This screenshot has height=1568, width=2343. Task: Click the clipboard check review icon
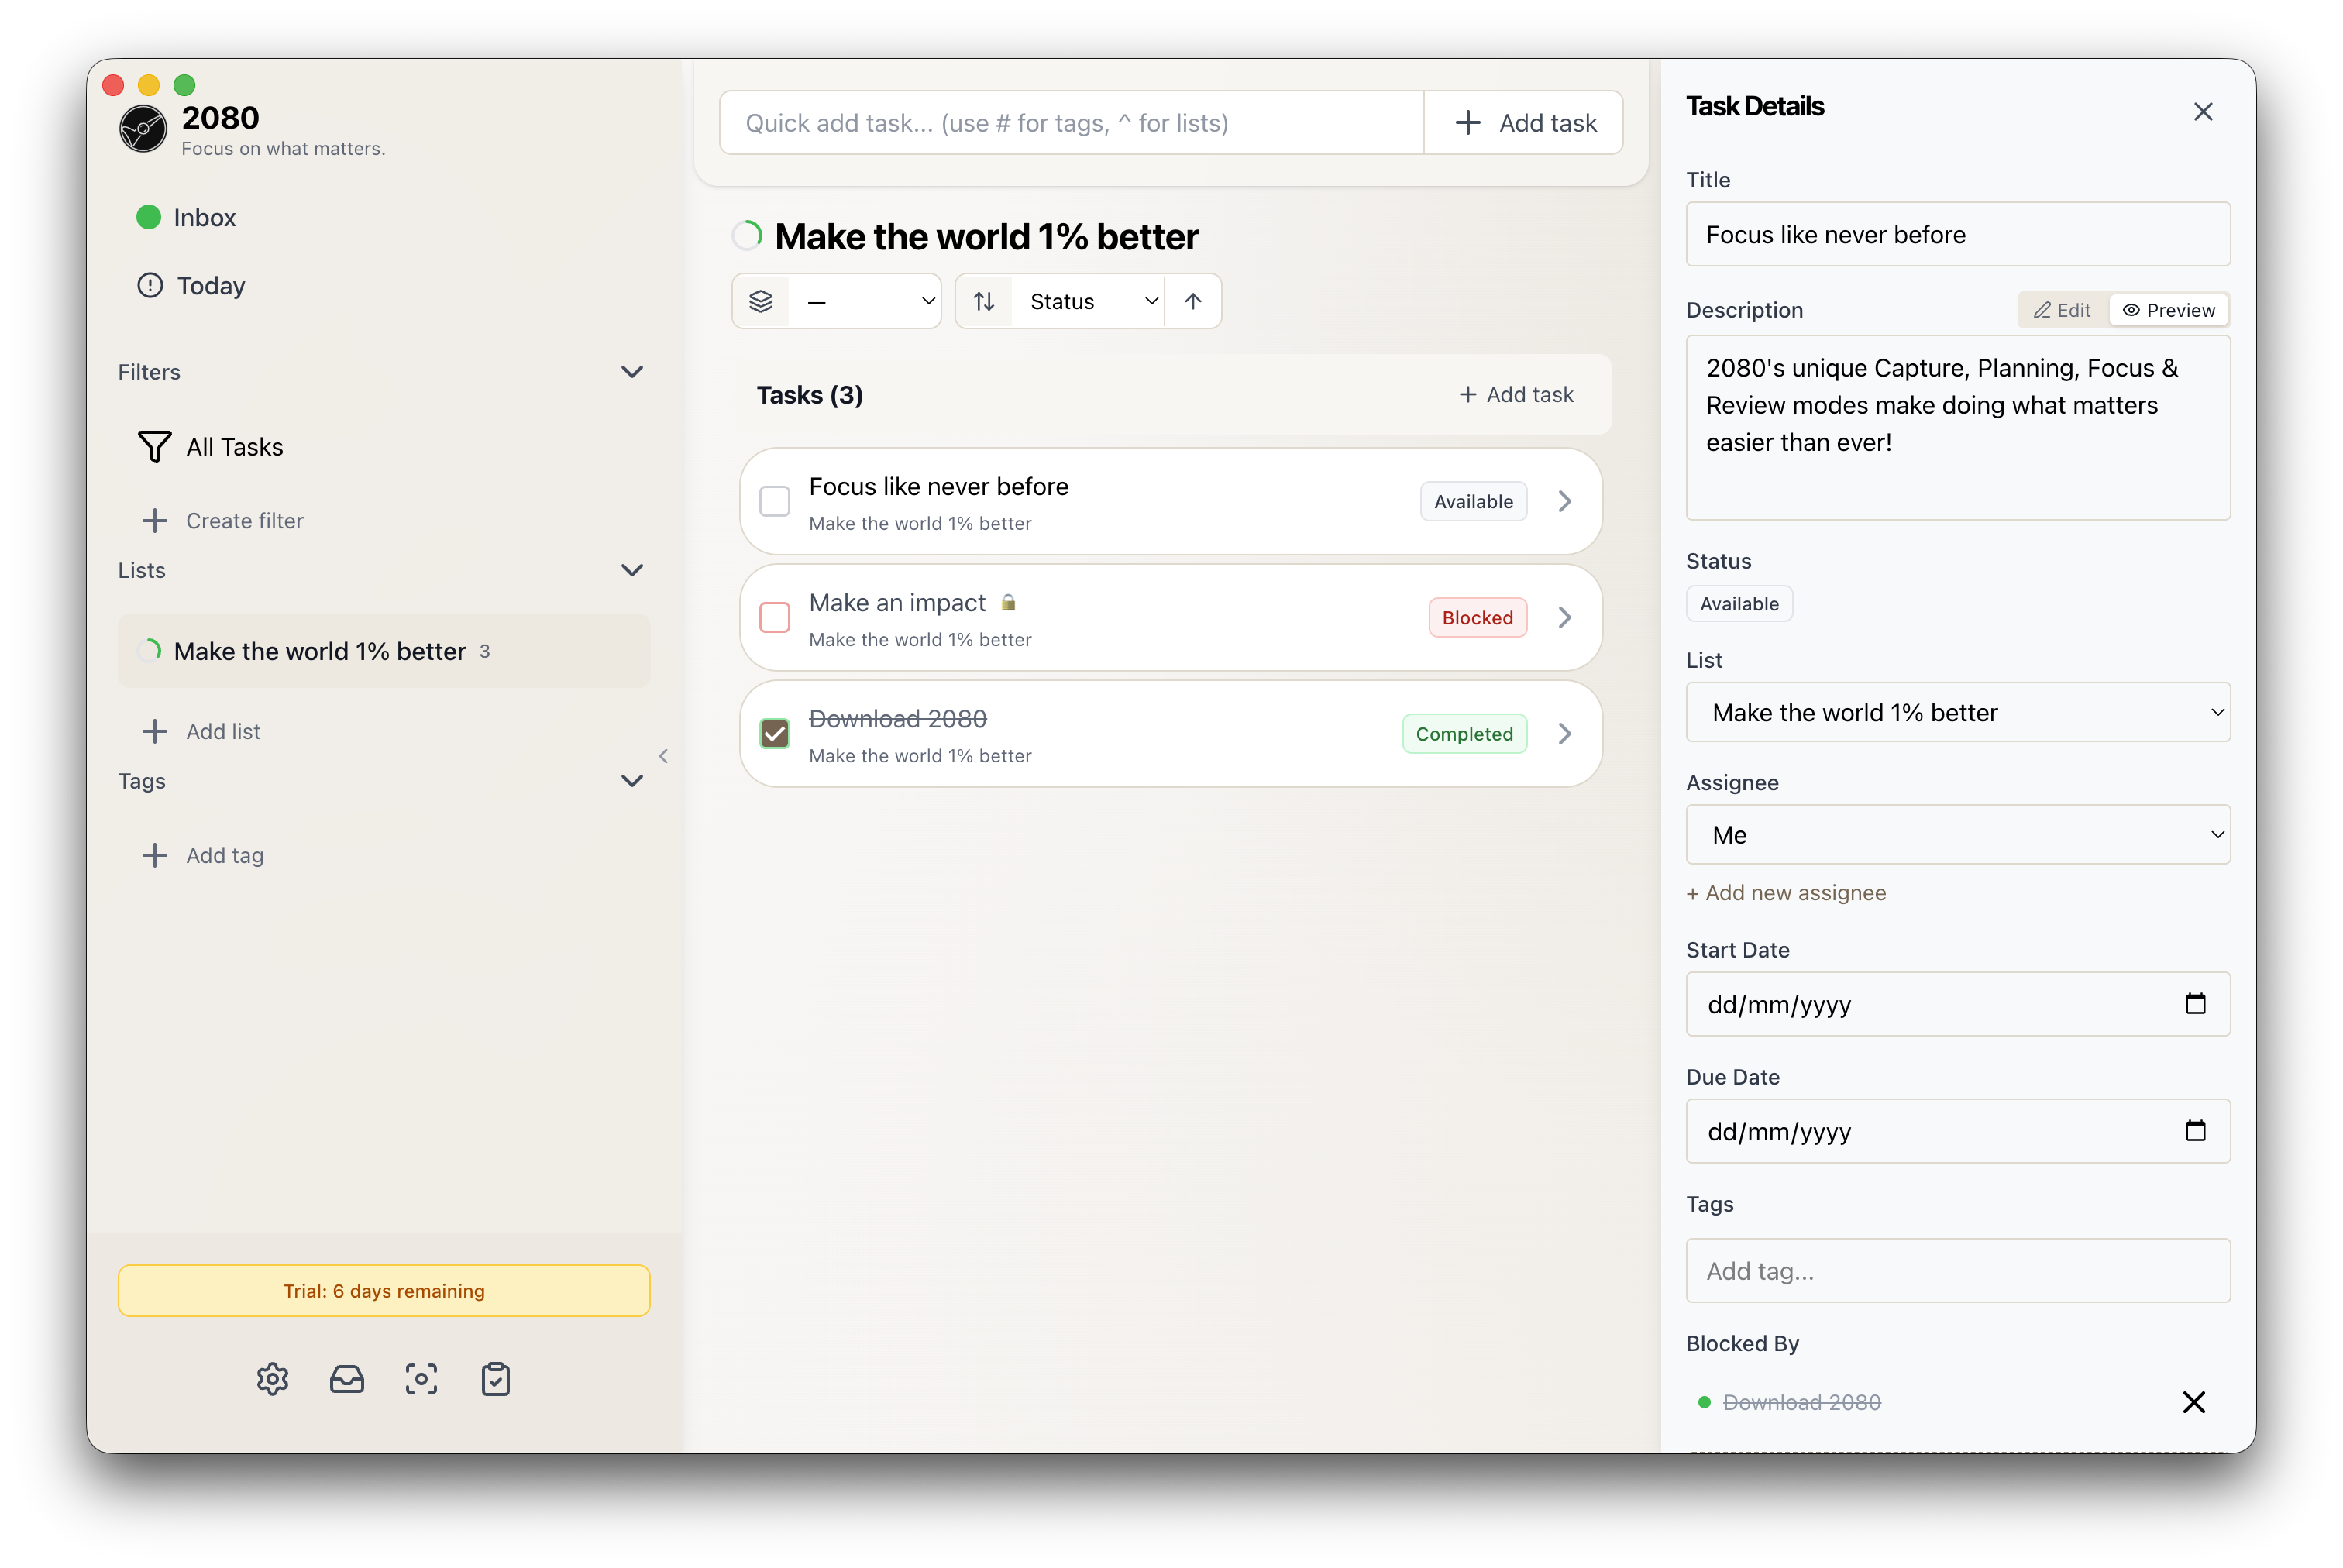click(x=496, y=1379)
